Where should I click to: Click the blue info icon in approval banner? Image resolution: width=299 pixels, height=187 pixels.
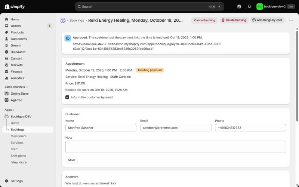tap(68, 39)
